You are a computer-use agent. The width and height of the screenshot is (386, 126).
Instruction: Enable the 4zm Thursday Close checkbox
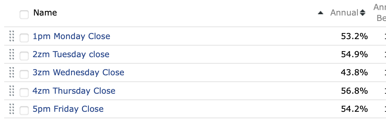click(x=24, y=92)
